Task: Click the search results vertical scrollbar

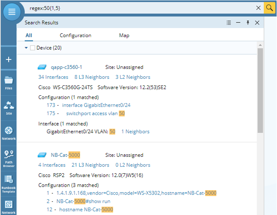Action: click(260, 91)
